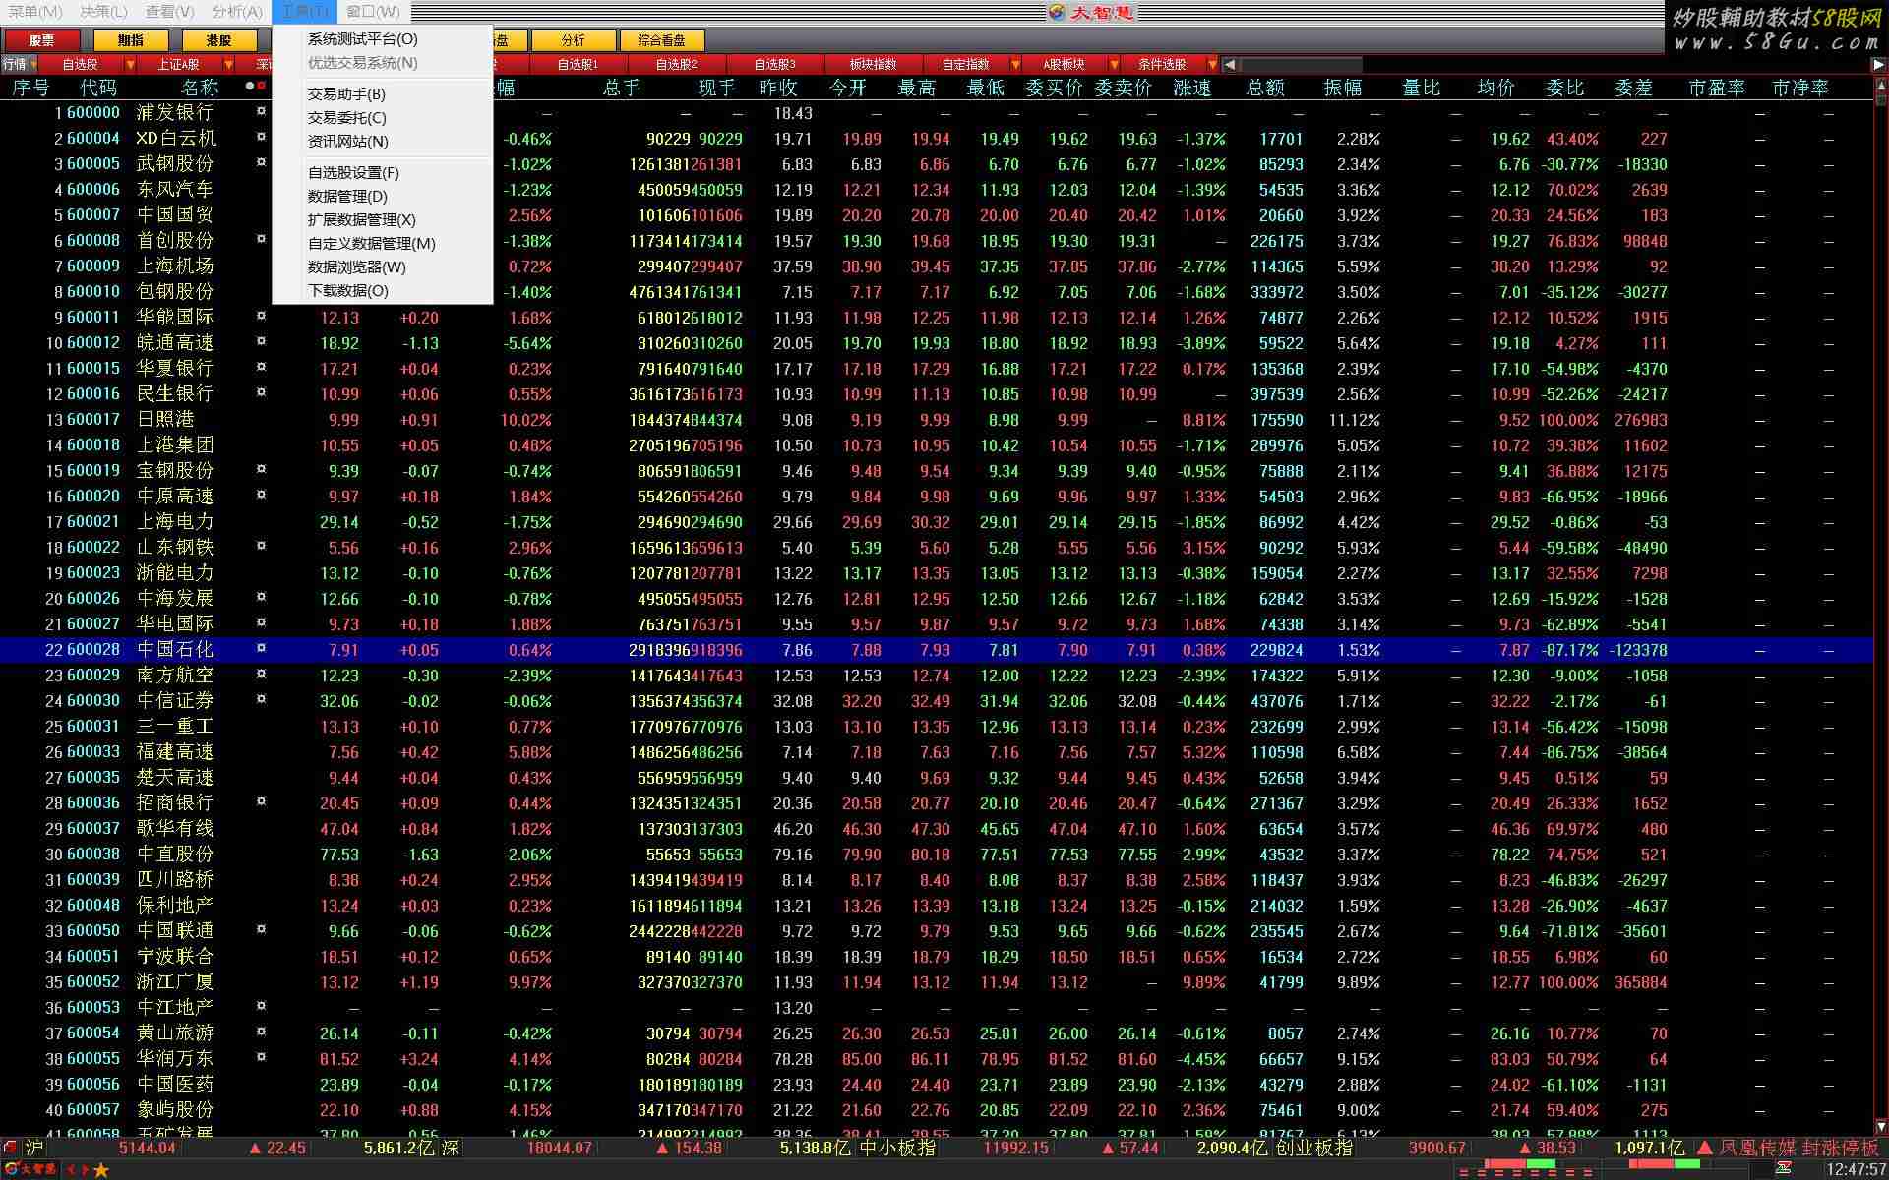Click stock code 600050
The height and width of the screenshot is (1180, 1889).
click(x=92, y=930)
